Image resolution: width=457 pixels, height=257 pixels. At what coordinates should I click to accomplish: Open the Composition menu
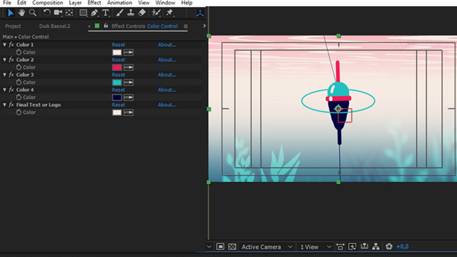click(x=48, y=3)
